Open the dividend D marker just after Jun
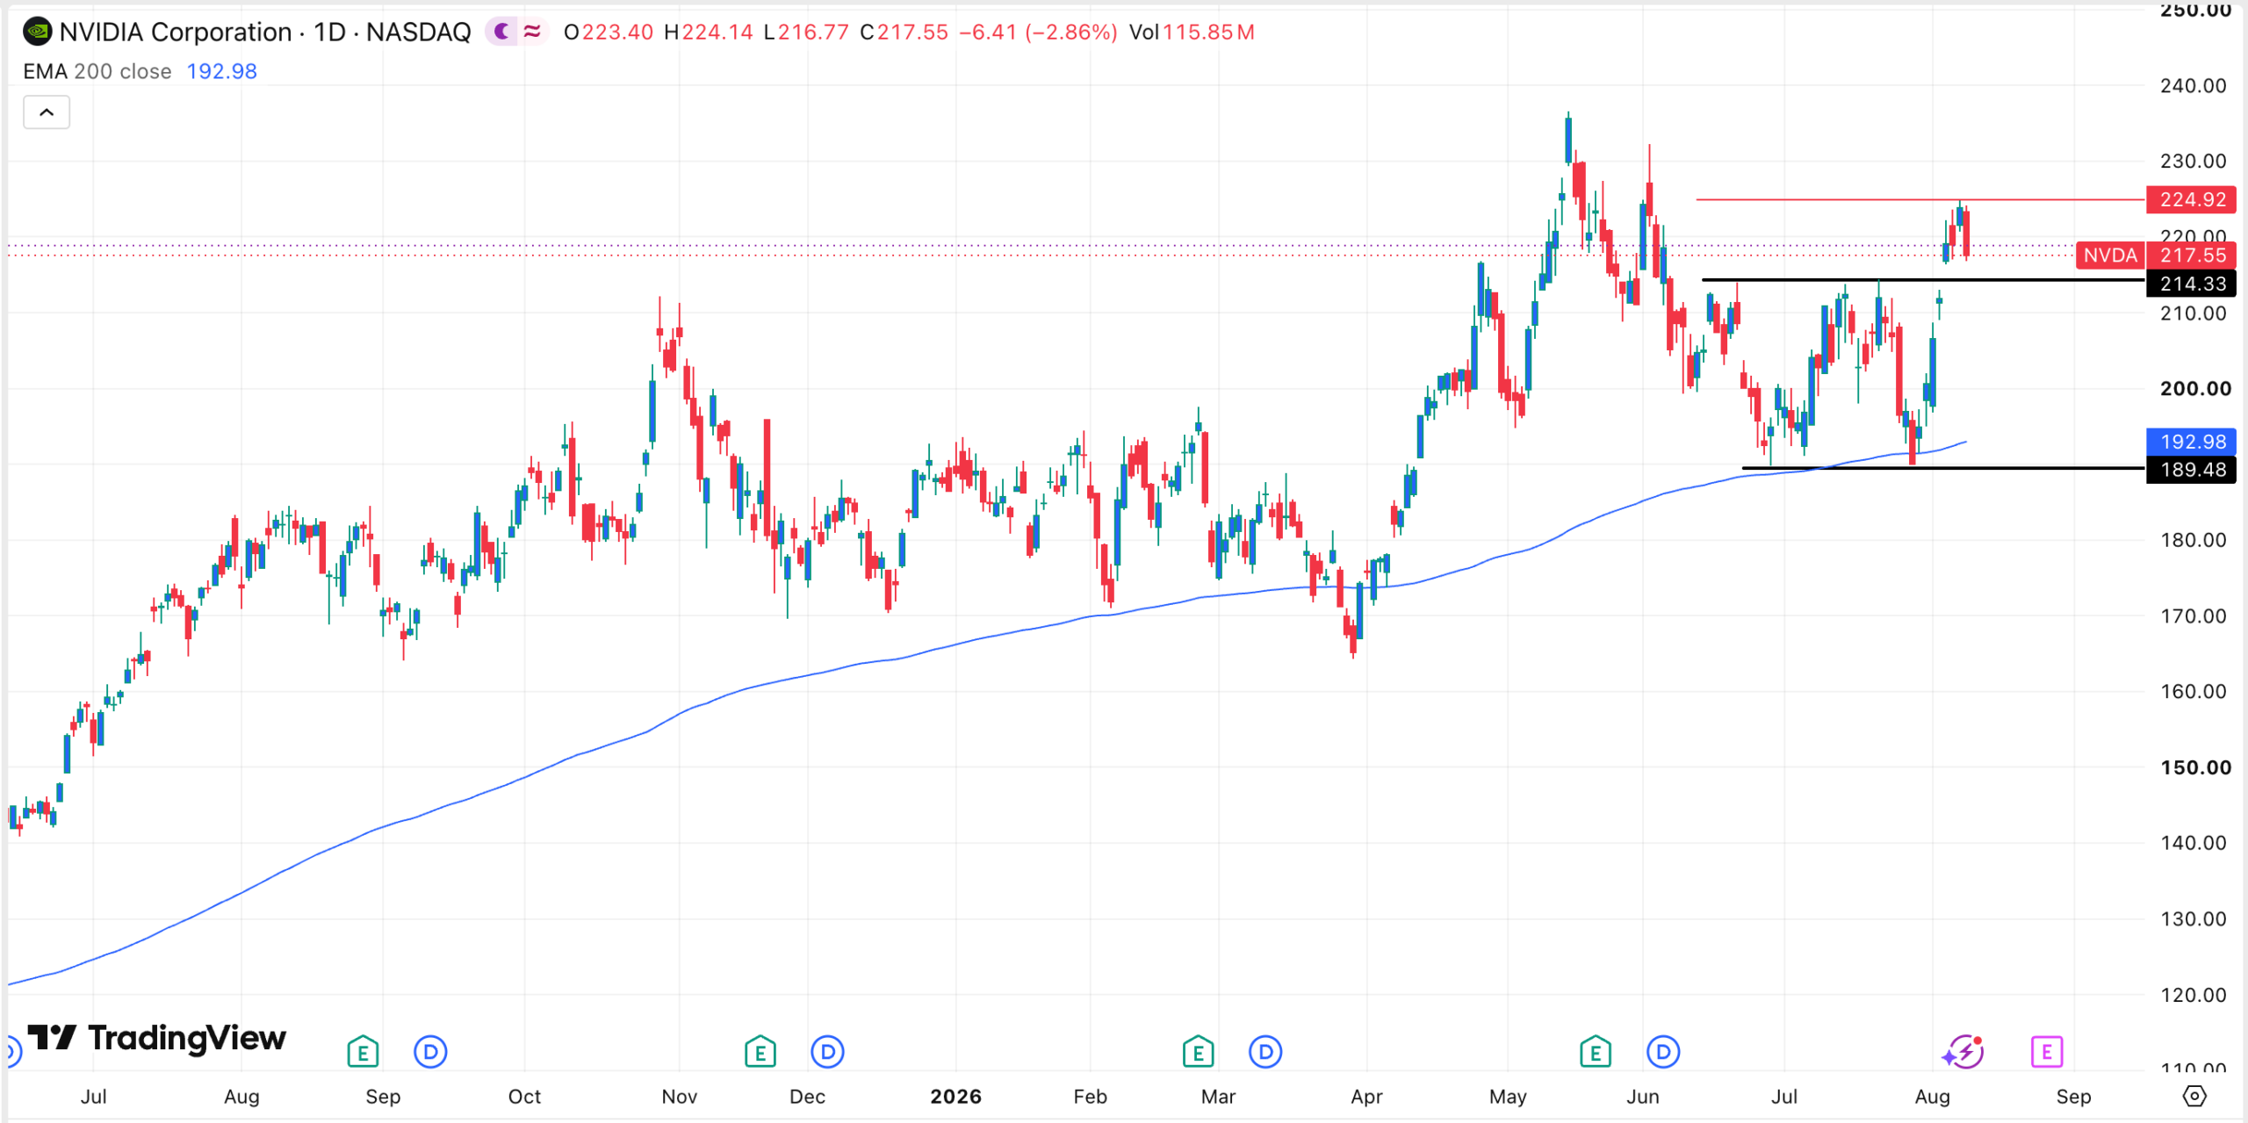This screenshot has height=1123, width=2248. (1662, 1051)
